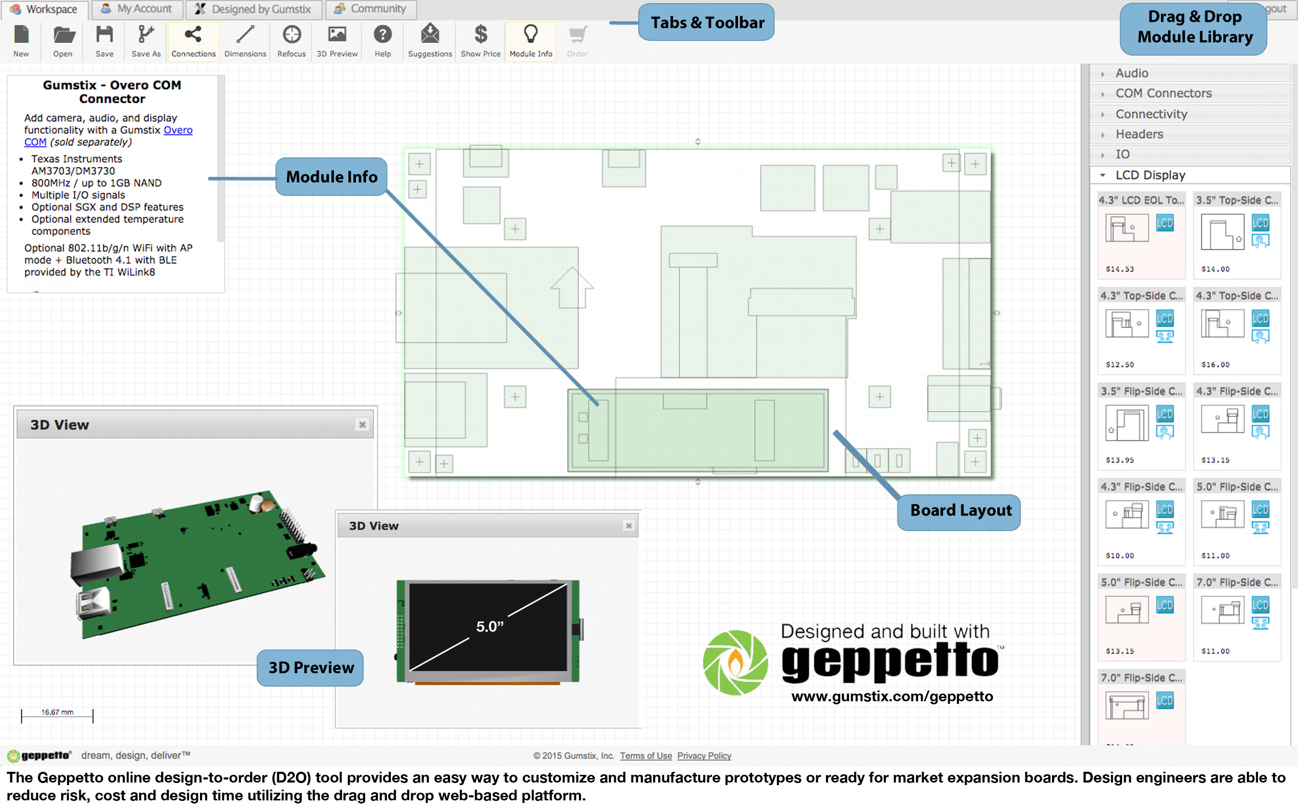The width and height of the screenshot is (1298, 805).
Task: Toggle the Module Info panel button
Action: pos(530,41)
